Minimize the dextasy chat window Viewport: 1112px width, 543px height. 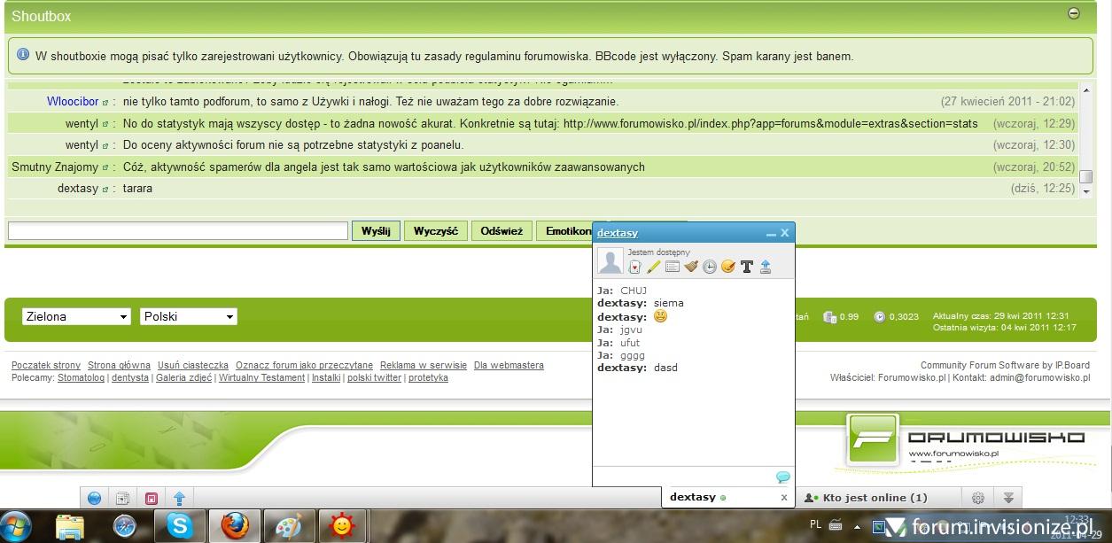pyautogui.click(x=771, y=234)
